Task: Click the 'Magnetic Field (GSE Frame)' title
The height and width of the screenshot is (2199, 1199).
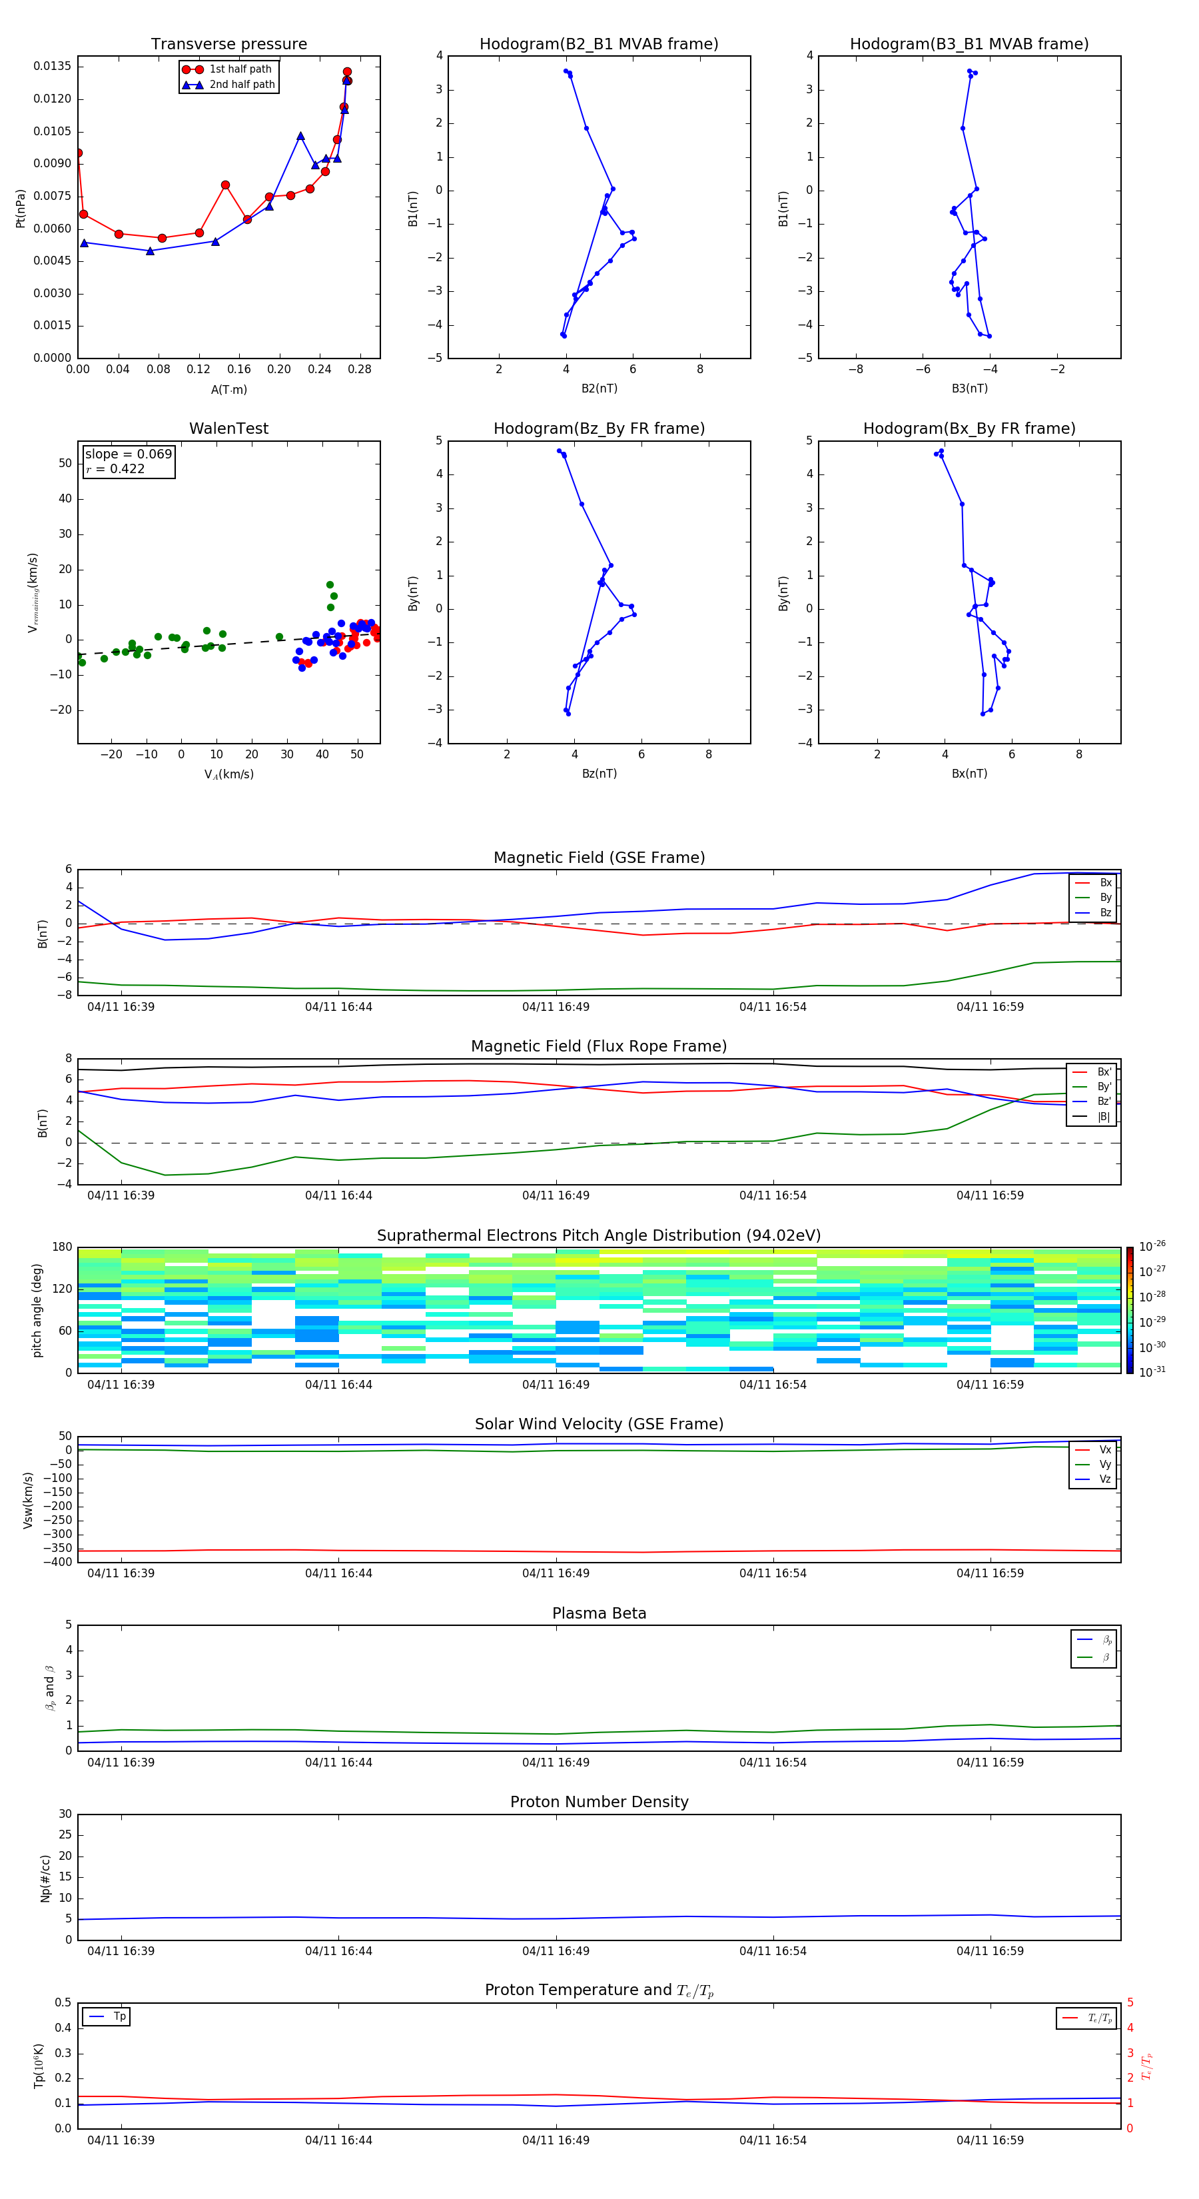Action: (599, 858)
